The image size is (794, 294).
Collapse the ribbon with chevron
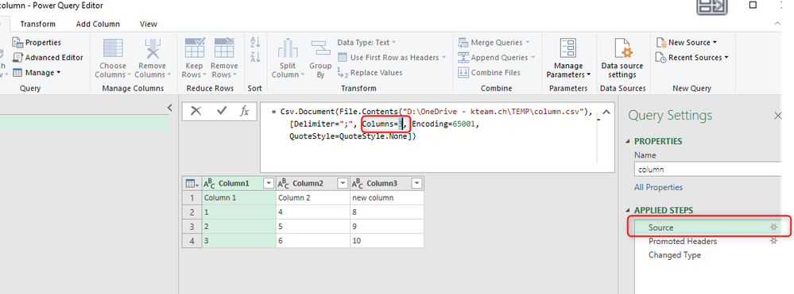(777, 24)
